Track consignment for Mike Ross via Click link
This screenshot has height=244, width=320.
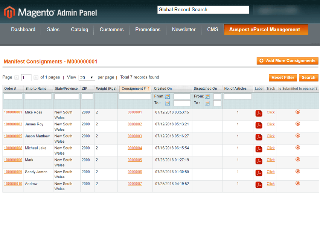coord(271,112)
